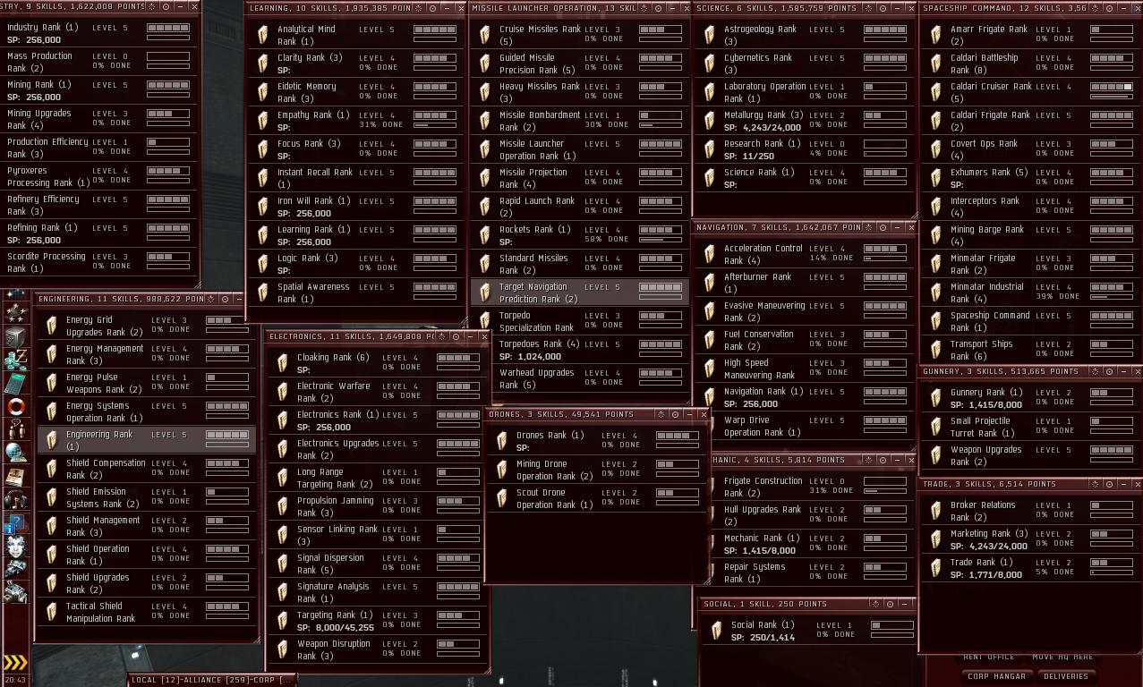This screenshot has width=1143, height=687.
Task: Open the calculator icon in the sidebar
Action: 15,383
